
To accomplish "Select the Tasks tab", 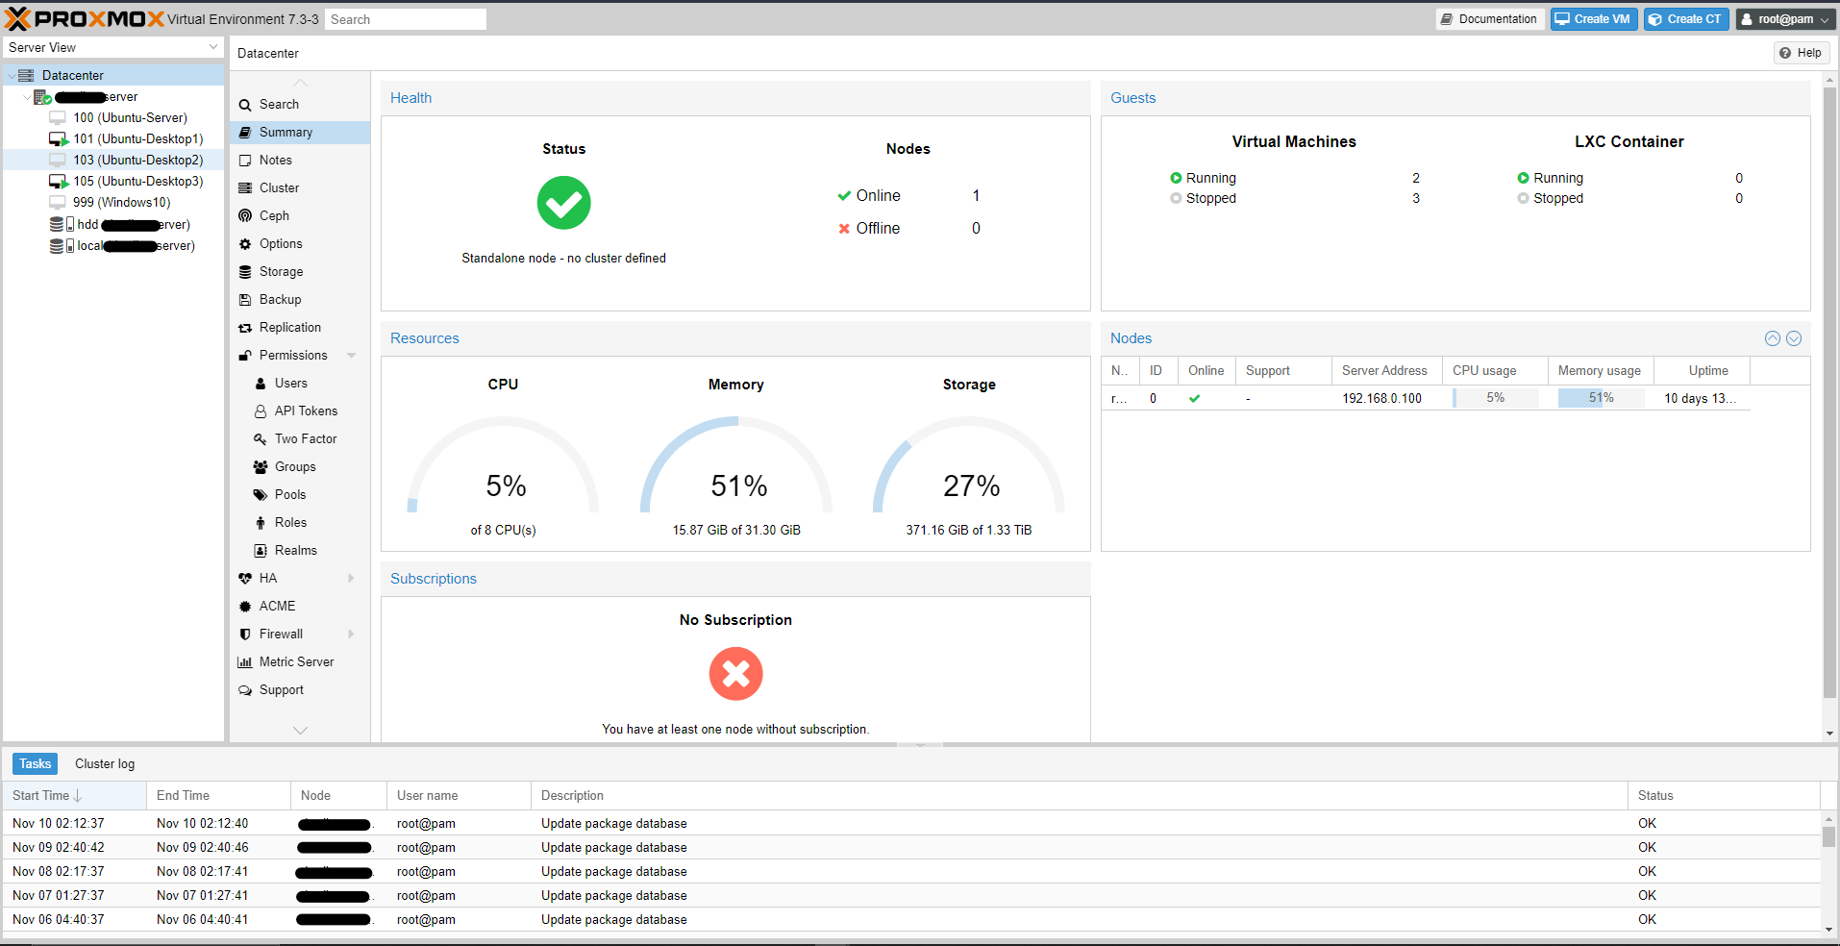I will (x=34, y=762).
